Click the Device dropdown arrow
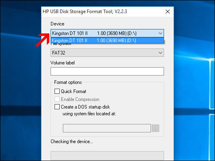The height and width of the screenshot is (161, 215). pyautogui.click(x=160, y=33)
